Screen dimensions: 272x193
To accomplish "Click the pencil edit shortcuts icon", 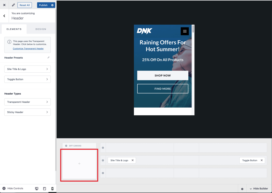I will [13, 5].
